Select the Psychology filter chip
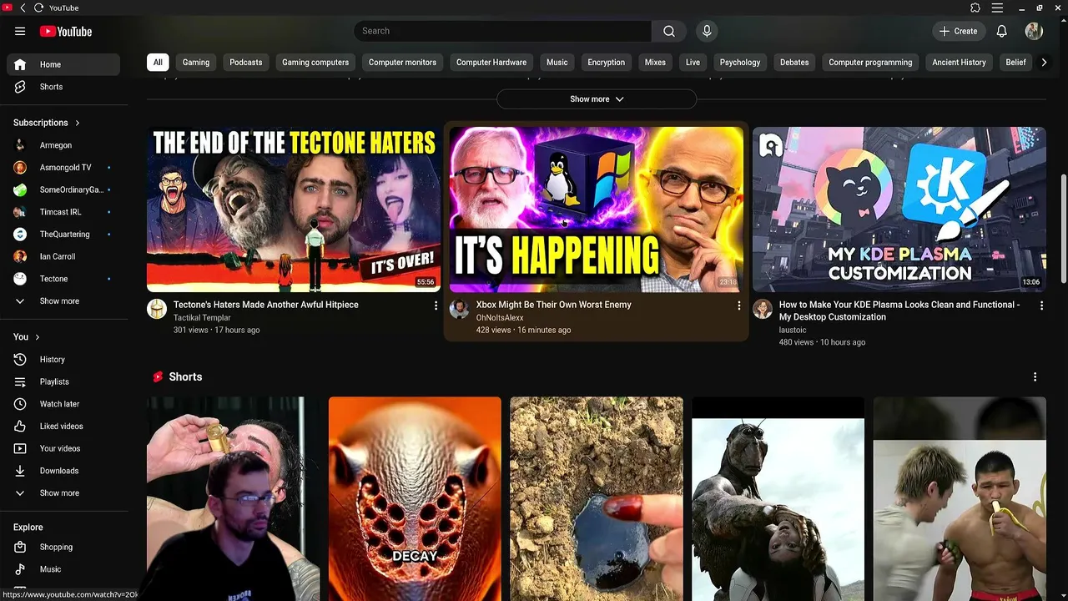The image size is (1068, 601). tap(740, 63)
